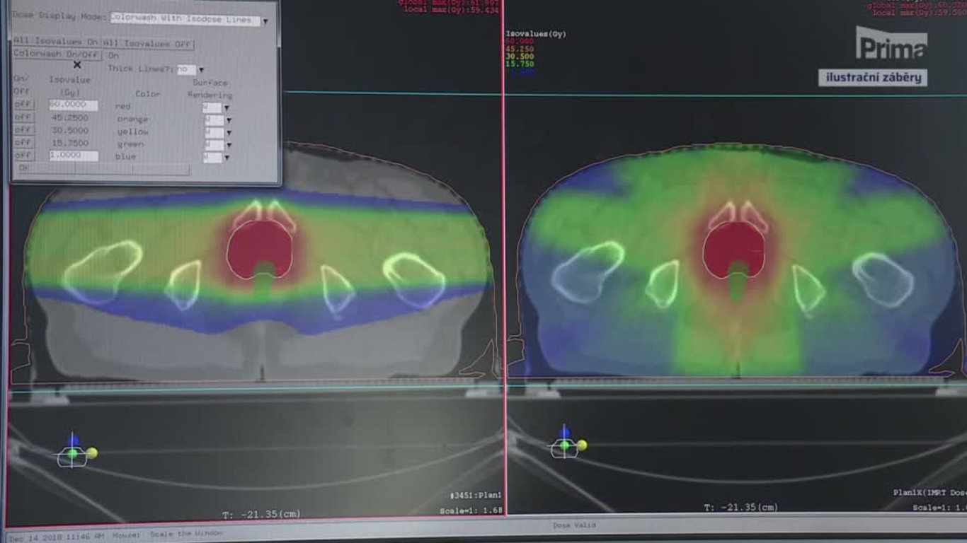Toggle the 45.2500 Gy orange isovalue on/off

tap(23, 118)
